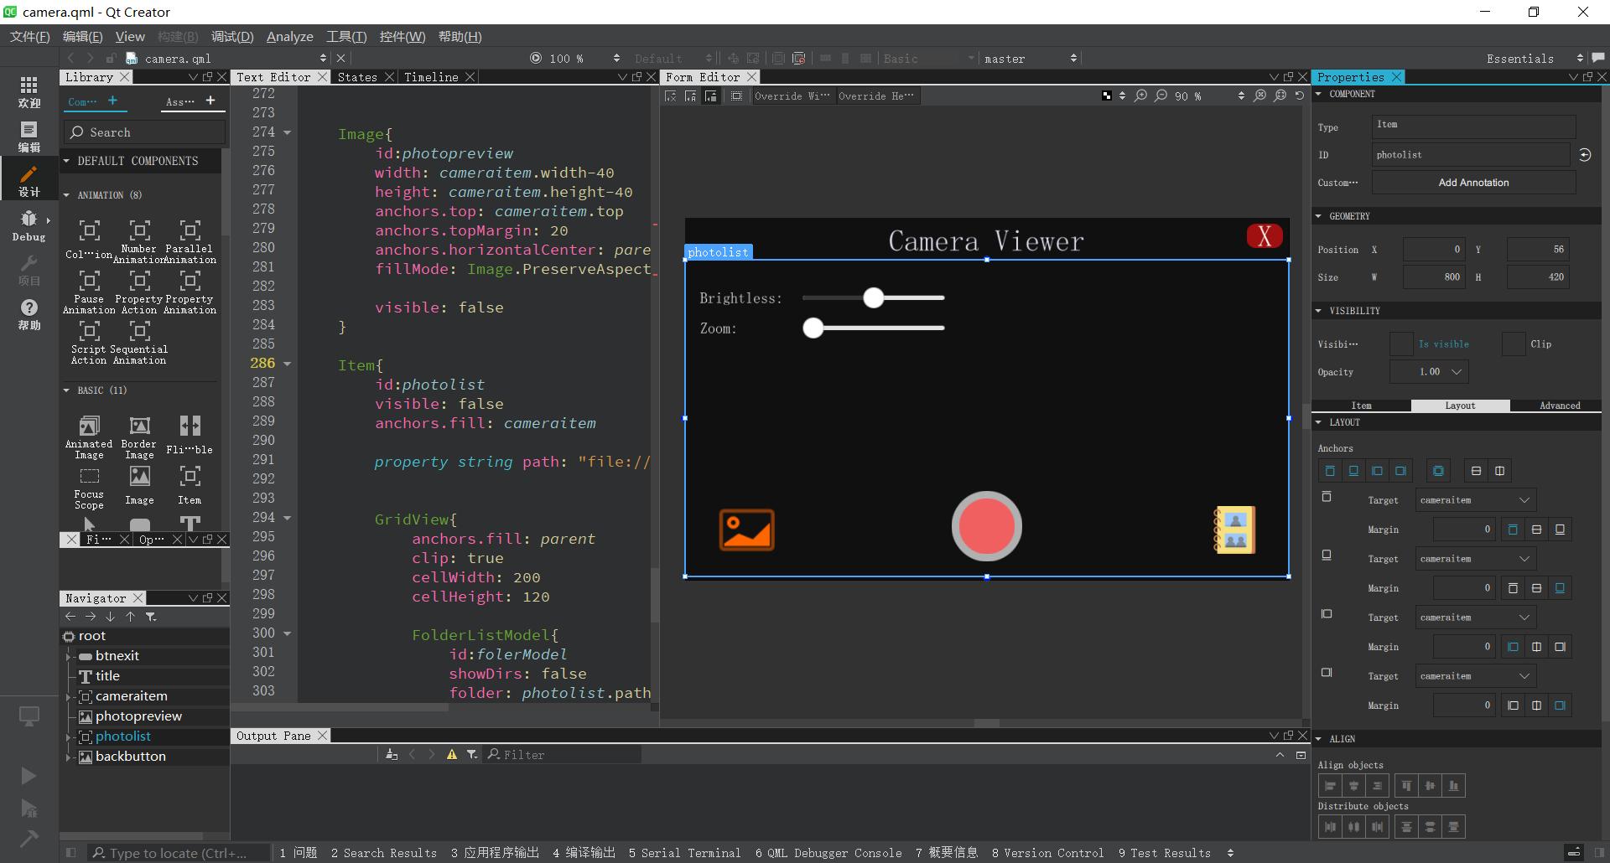Select photolist in the Navigator tree
The width and height of the screenshot is (1610, 863).
124,736
